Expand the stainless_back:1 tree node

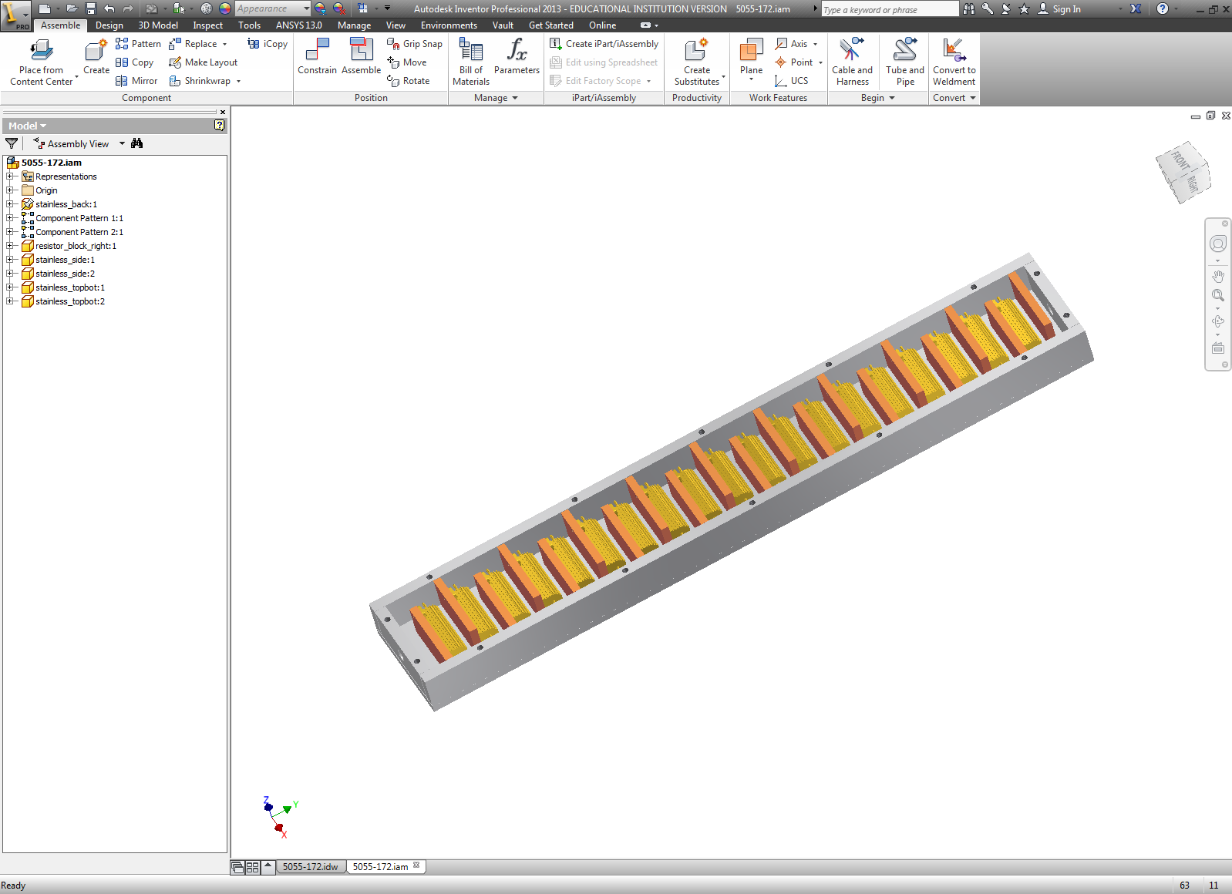coord(10,204)
